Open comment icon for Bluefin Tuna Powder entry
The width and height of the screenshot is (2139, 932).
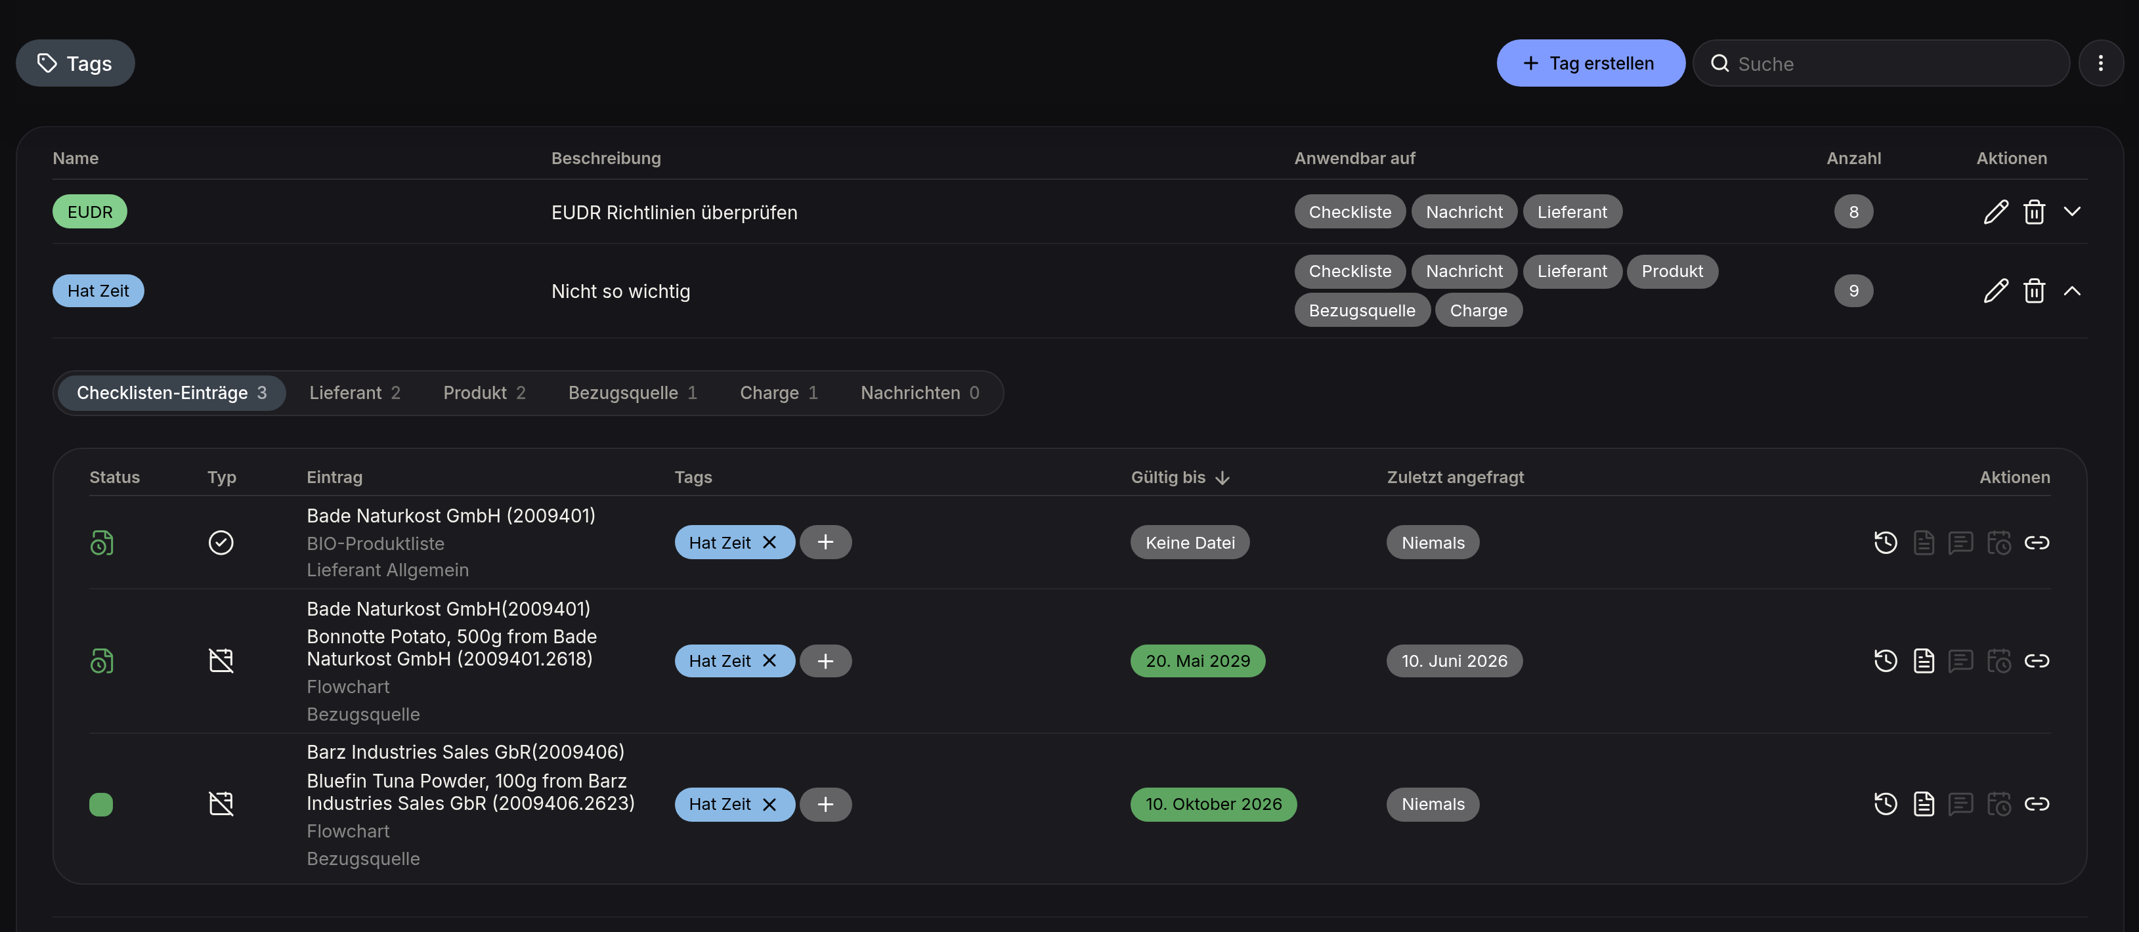1960,803
